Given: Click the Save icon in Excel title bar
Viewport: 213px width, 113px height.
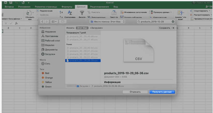Looking at the screenshot, I should [x=11, y=3].
